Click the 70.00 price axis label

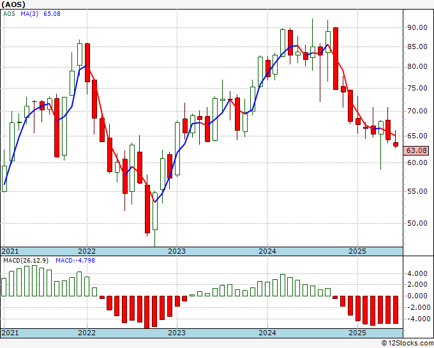(x=417, y=111)
